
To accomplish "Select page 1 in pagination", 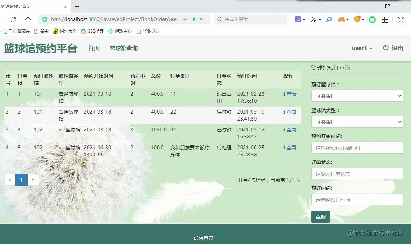I will pyautogui.click(x=21, y=180).
